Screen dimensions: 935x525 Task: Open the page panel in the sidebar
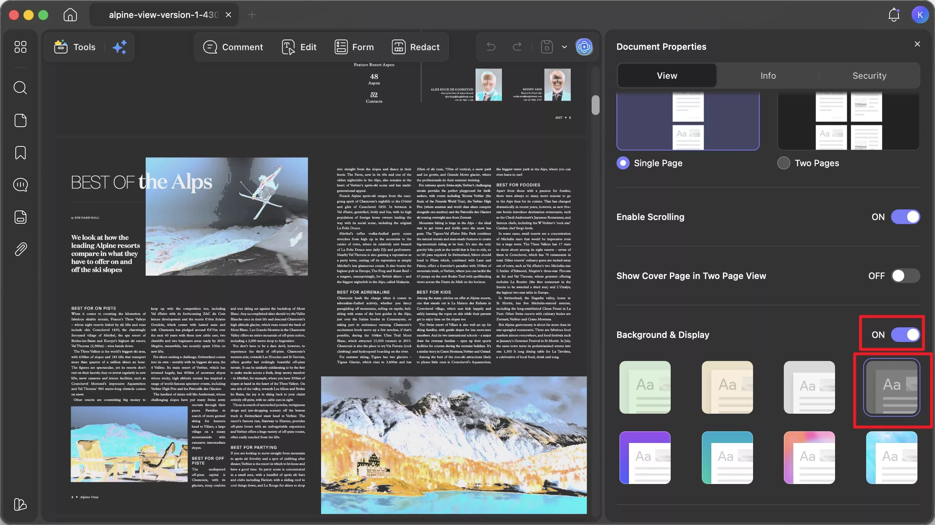coord(20,120)
